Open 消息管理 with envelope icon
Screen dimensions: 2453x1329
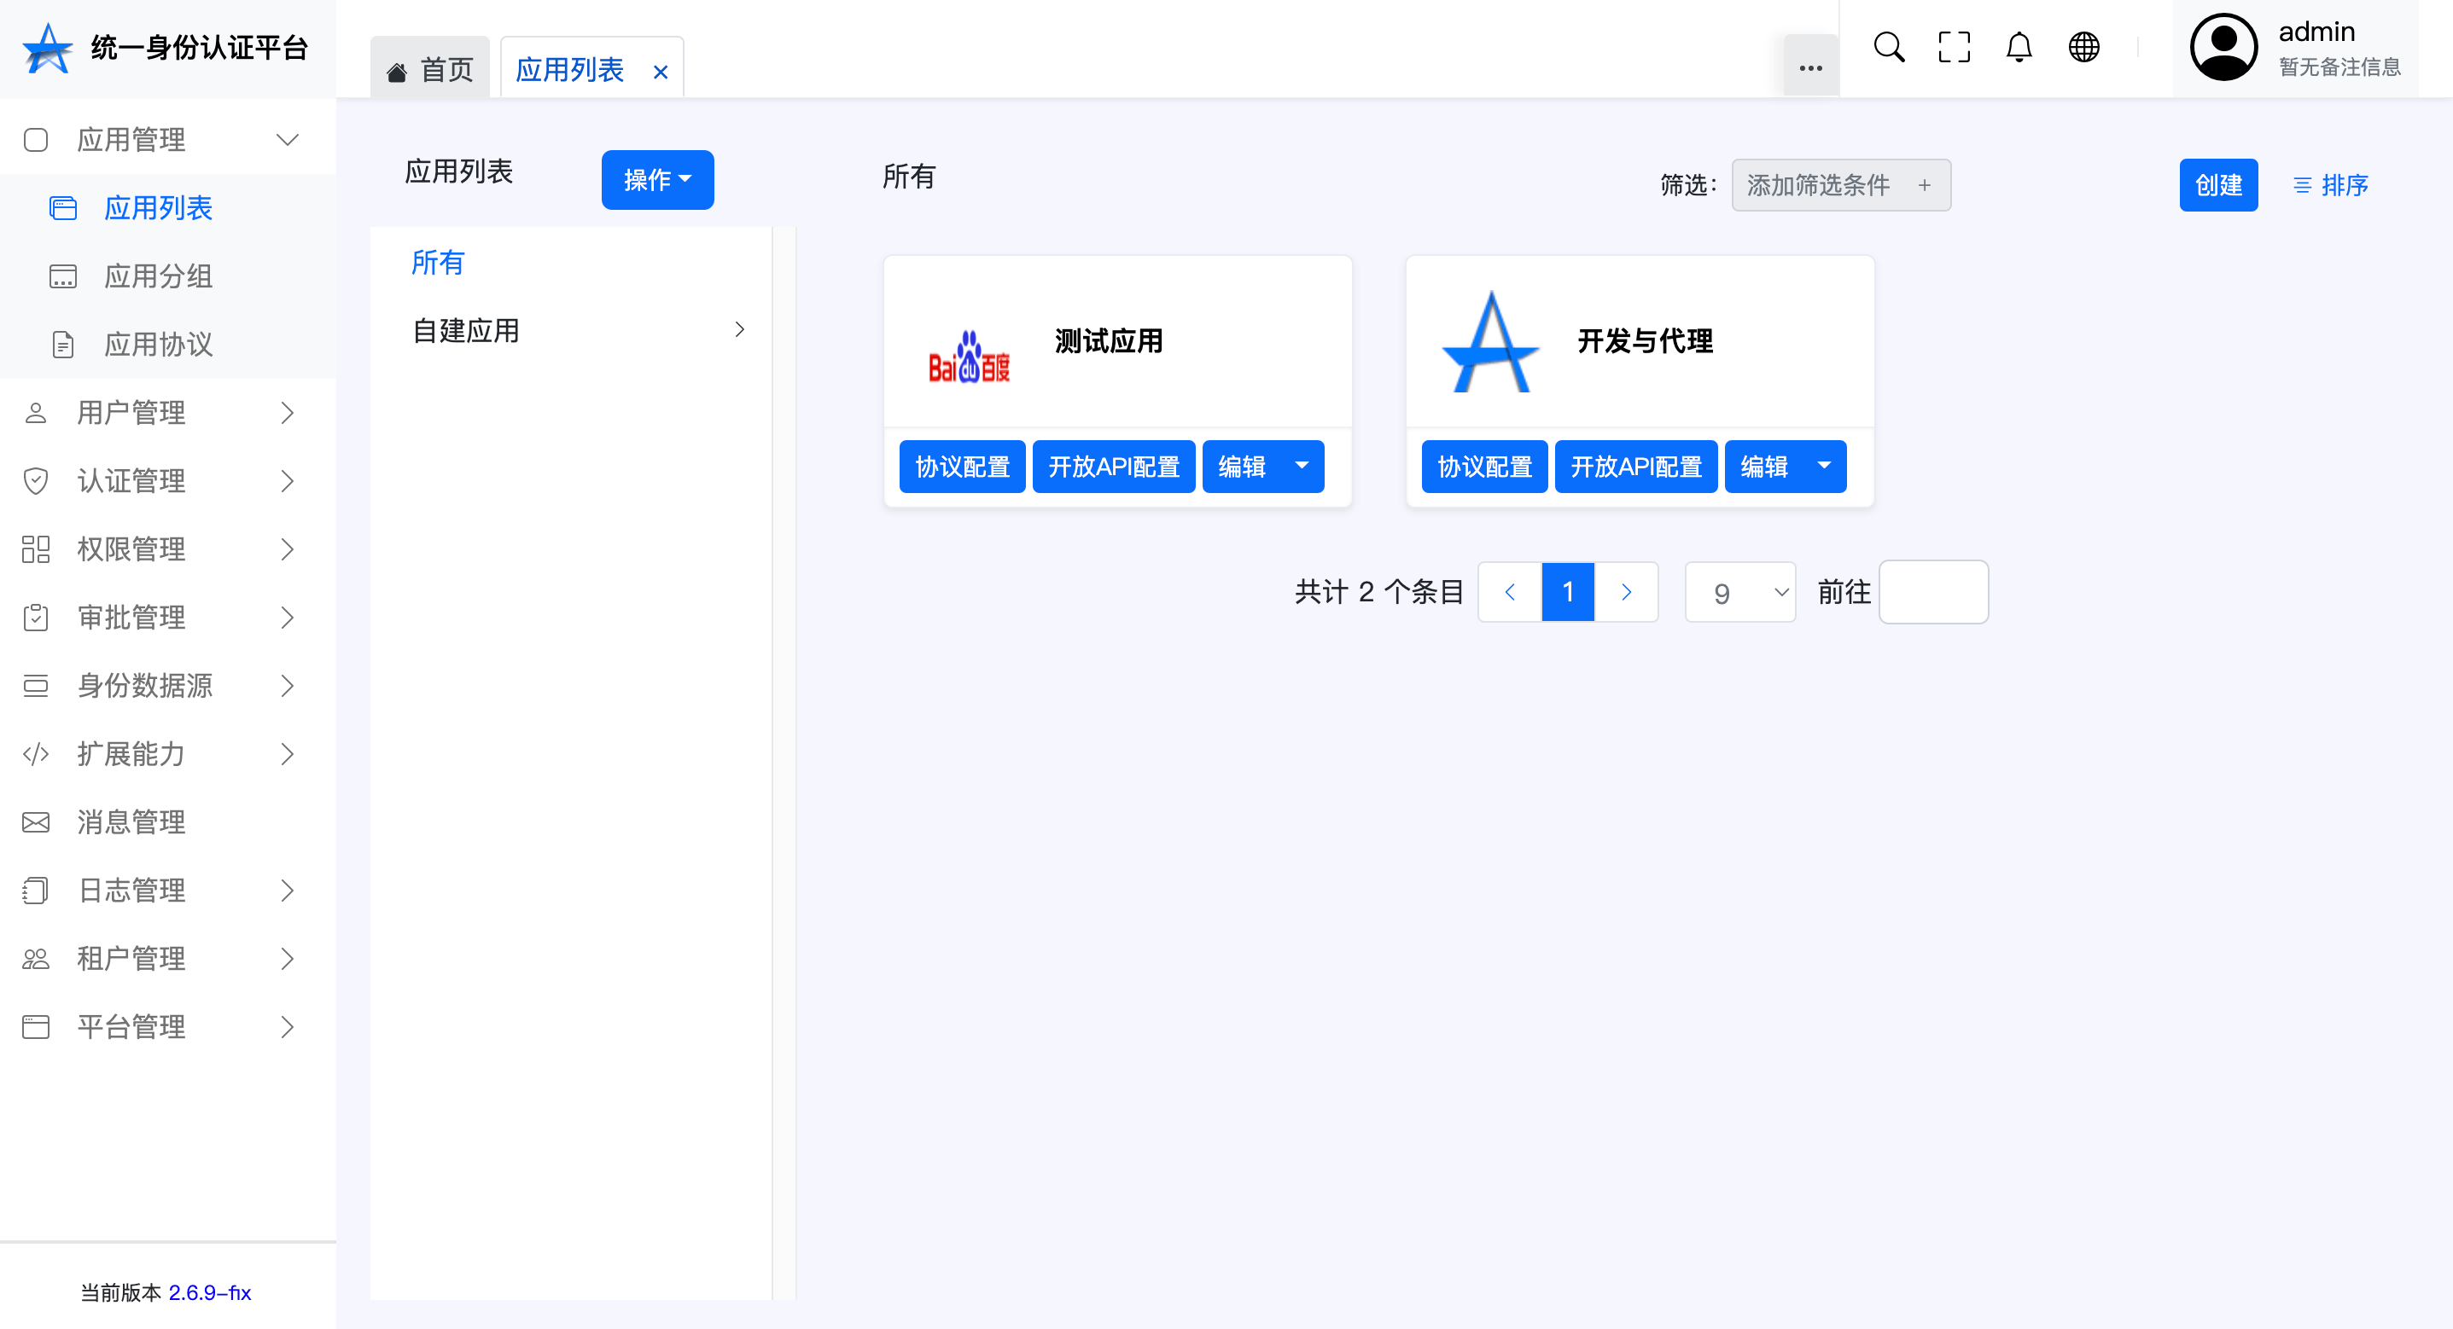pyautogui.click(x=131, y=821)
